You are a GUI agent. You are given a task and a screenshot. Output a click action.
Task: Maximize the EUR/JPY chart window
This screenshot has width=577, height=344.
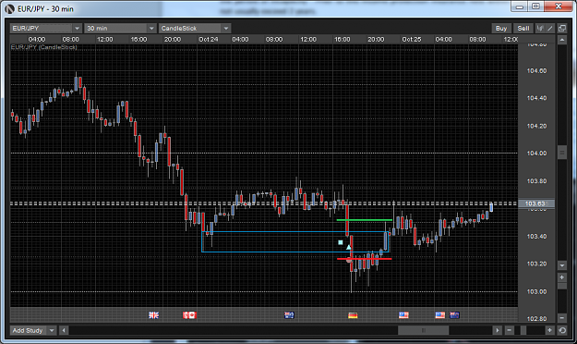pyautogui.click(x=535, y=6)
